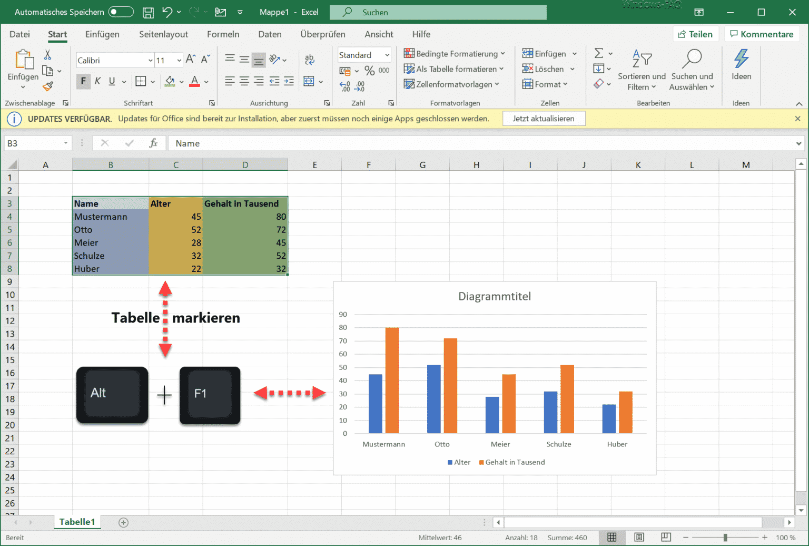Switch to Page Break Preview icon
Viewport: 809px width, 546px height.
[666, 537]
